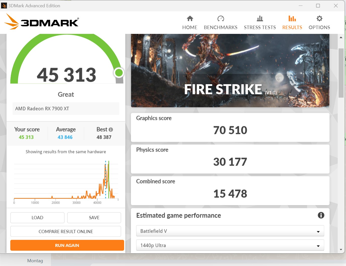This screenshot has height=266, width=346.
Task: Click the Options gear icon
Action: coord(319,18)
